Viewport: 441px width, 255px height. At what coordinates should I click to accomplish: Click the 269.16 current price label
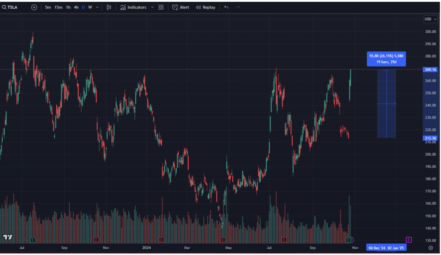pyautogui.click(x=430, y=70)
